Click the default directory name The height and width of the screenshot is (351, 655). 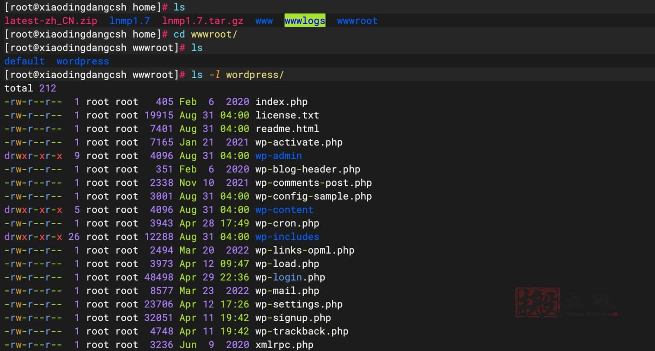click(25, 61)
